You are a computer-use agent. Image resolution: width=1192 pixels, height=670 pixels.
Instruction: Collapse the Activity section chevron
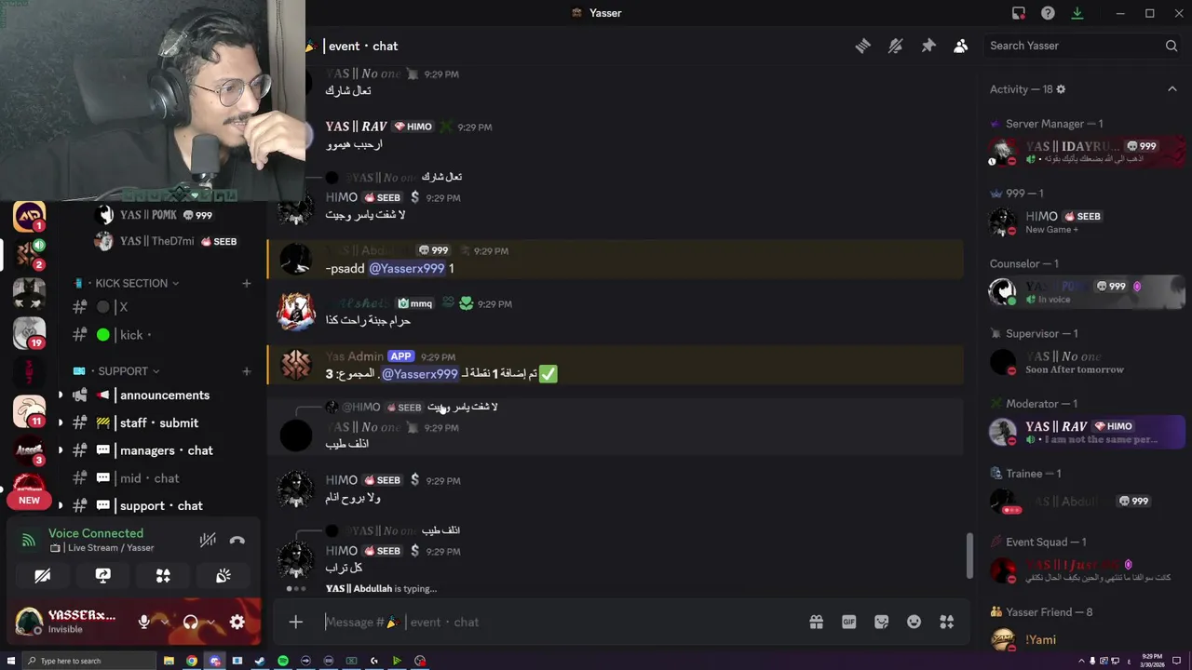pyautogui.click(x=1172, y=89)
